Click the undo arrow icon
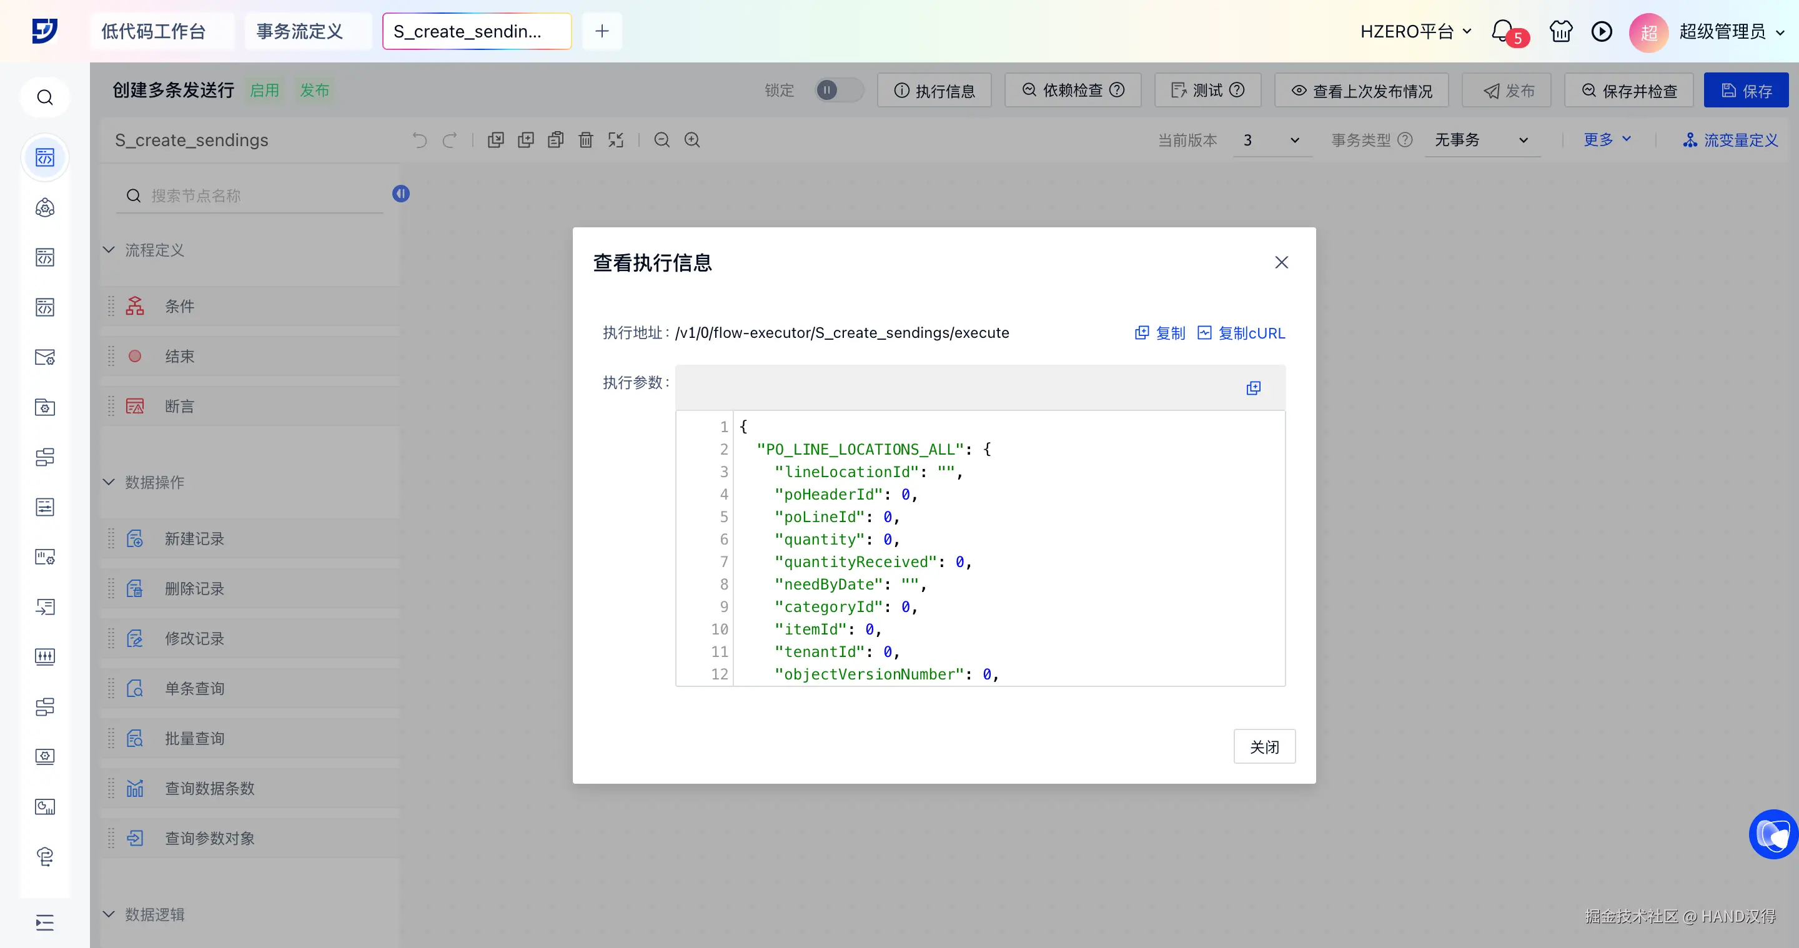The width and height of the screenshot is (1799, 948). click(419, 141)
